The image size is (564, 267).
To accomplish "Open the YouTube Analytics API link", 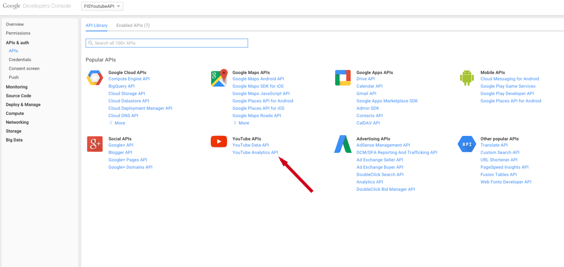I will coord(255,153).
